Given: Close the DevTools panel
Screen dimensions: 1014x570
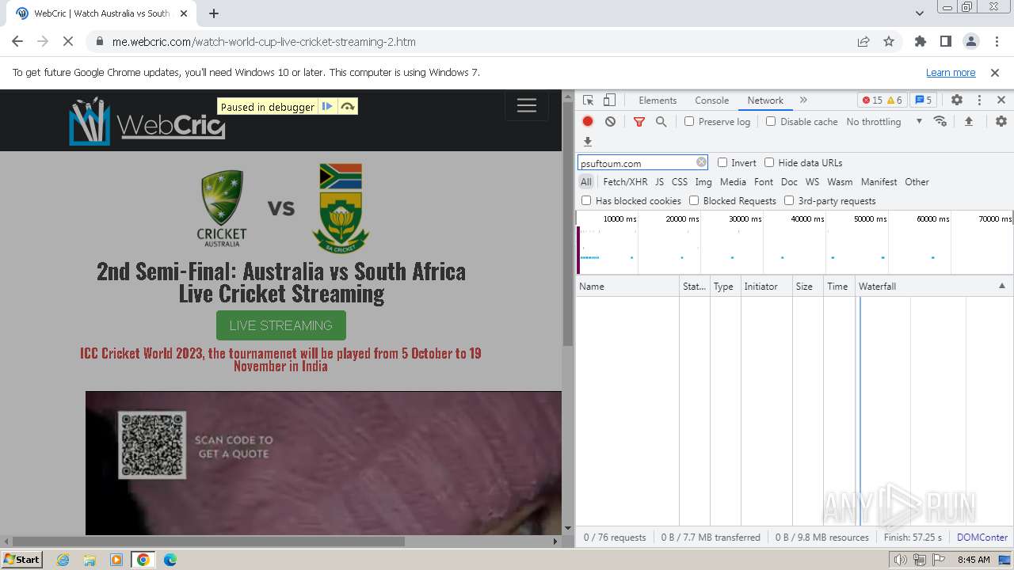Looking at the screenshot, I should (1001, 101).
